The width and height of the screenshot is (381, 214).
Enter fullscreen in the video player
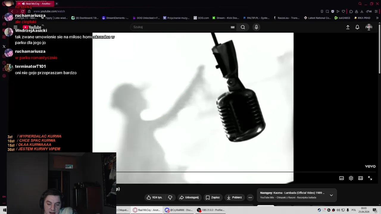[370, 178]
